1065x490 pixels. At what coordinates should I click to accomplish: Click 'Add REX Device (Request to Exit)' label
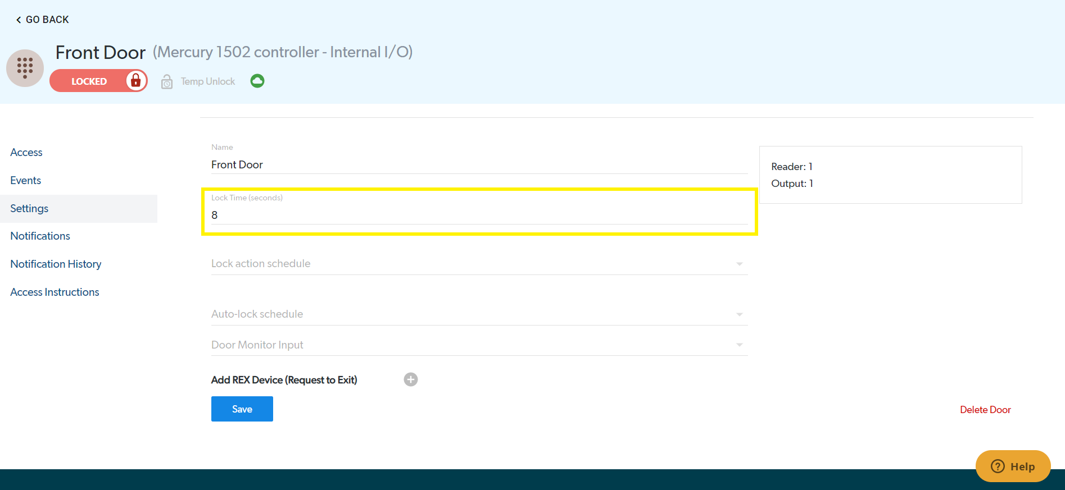point(284,380)
